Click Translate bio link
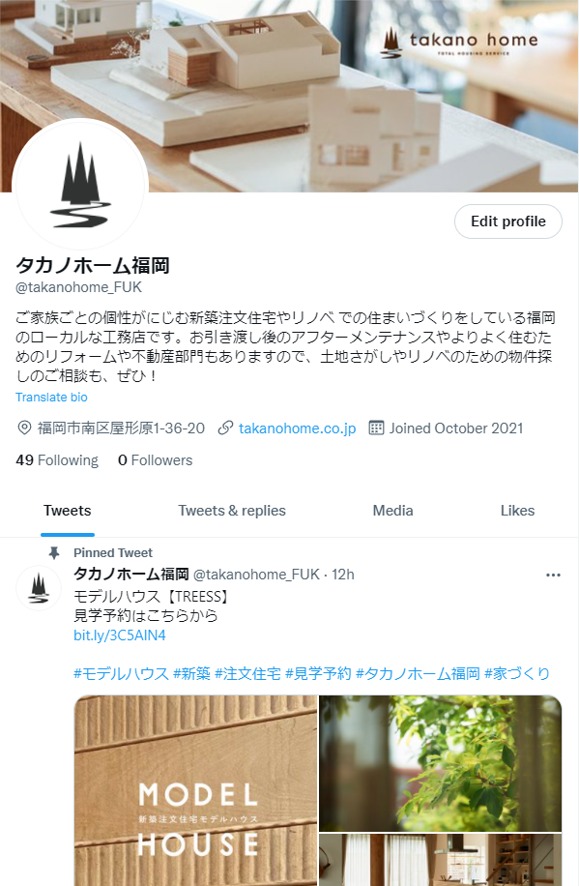This screenshot has width=579, height=886. (x=51, y=398)
